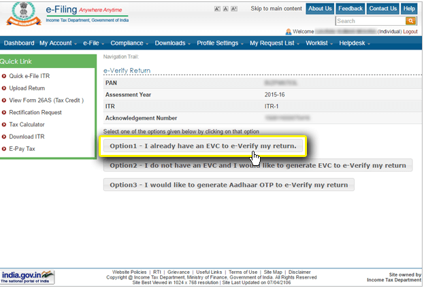Focus the Search input field

click(x=370, y=21)
